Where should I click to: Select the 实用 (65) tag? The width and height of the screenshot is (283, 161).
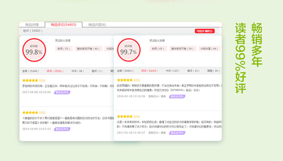[x=158, y=49]
